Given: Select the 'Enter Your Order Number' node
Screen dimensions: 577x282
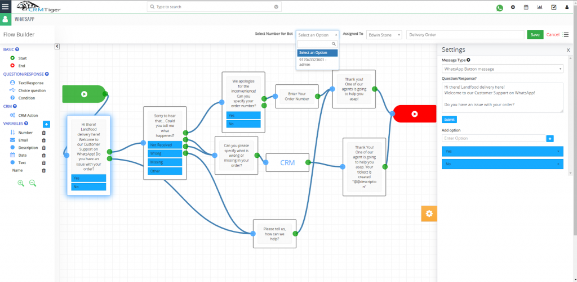Looking at the screenshot, I should click(297, 97).
